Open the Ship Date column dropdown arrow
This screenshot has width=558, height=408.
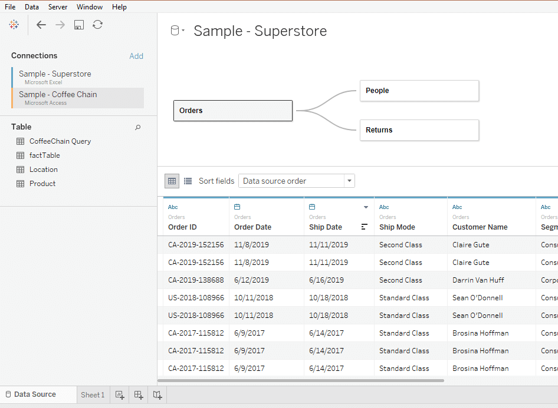point(366,207)
